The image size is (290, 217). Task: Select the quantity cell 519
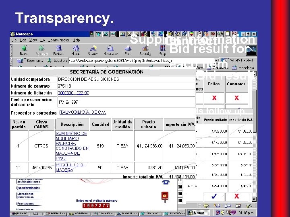pyautogui.click(x=100, y=146)
